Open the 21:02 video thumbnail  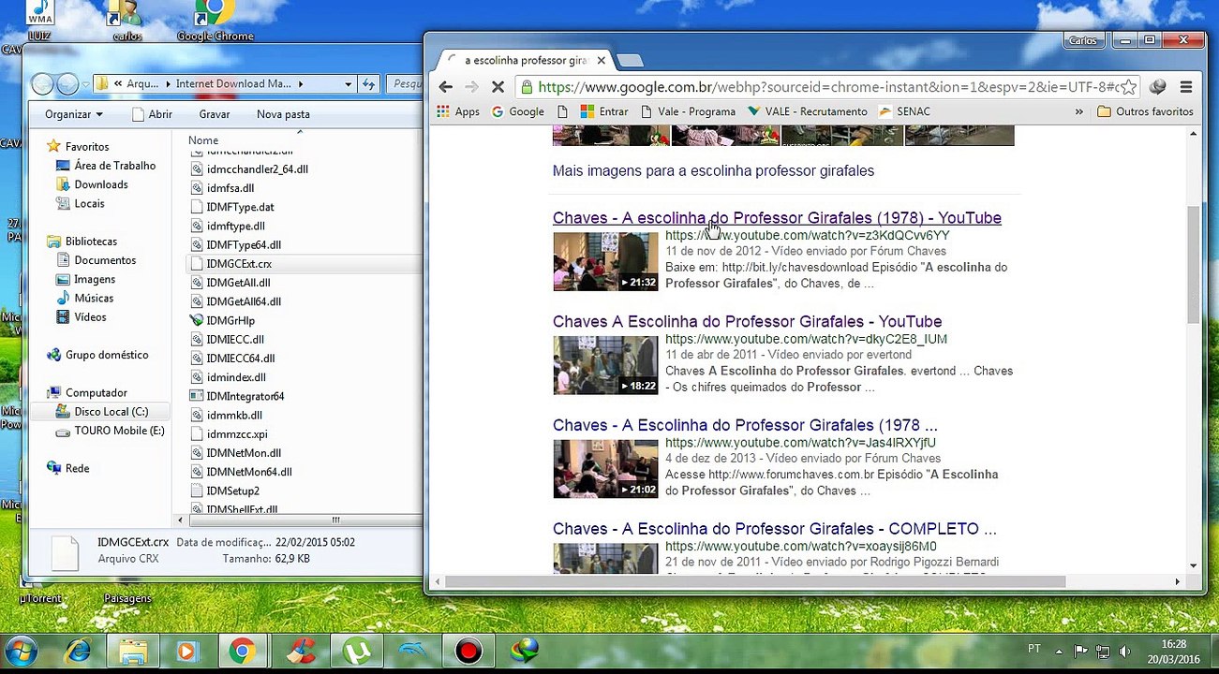[x=605, y=469]
